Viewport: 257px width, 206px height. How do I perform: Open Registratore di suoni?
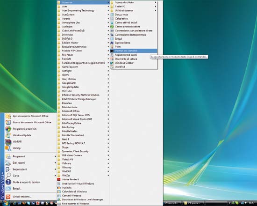[x=134, y=55]
